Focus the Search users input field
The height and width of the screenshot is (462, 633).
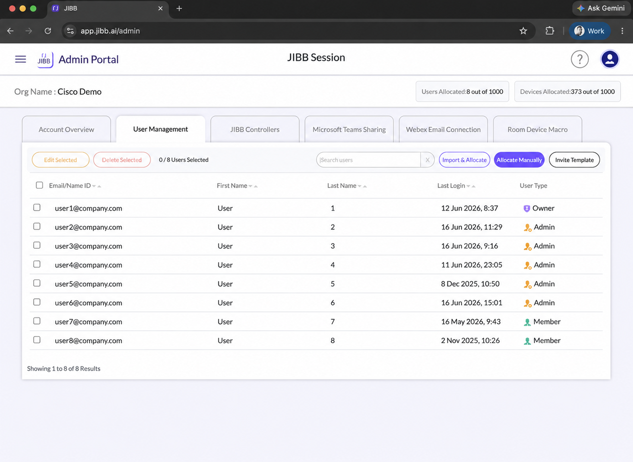(369, 160)
